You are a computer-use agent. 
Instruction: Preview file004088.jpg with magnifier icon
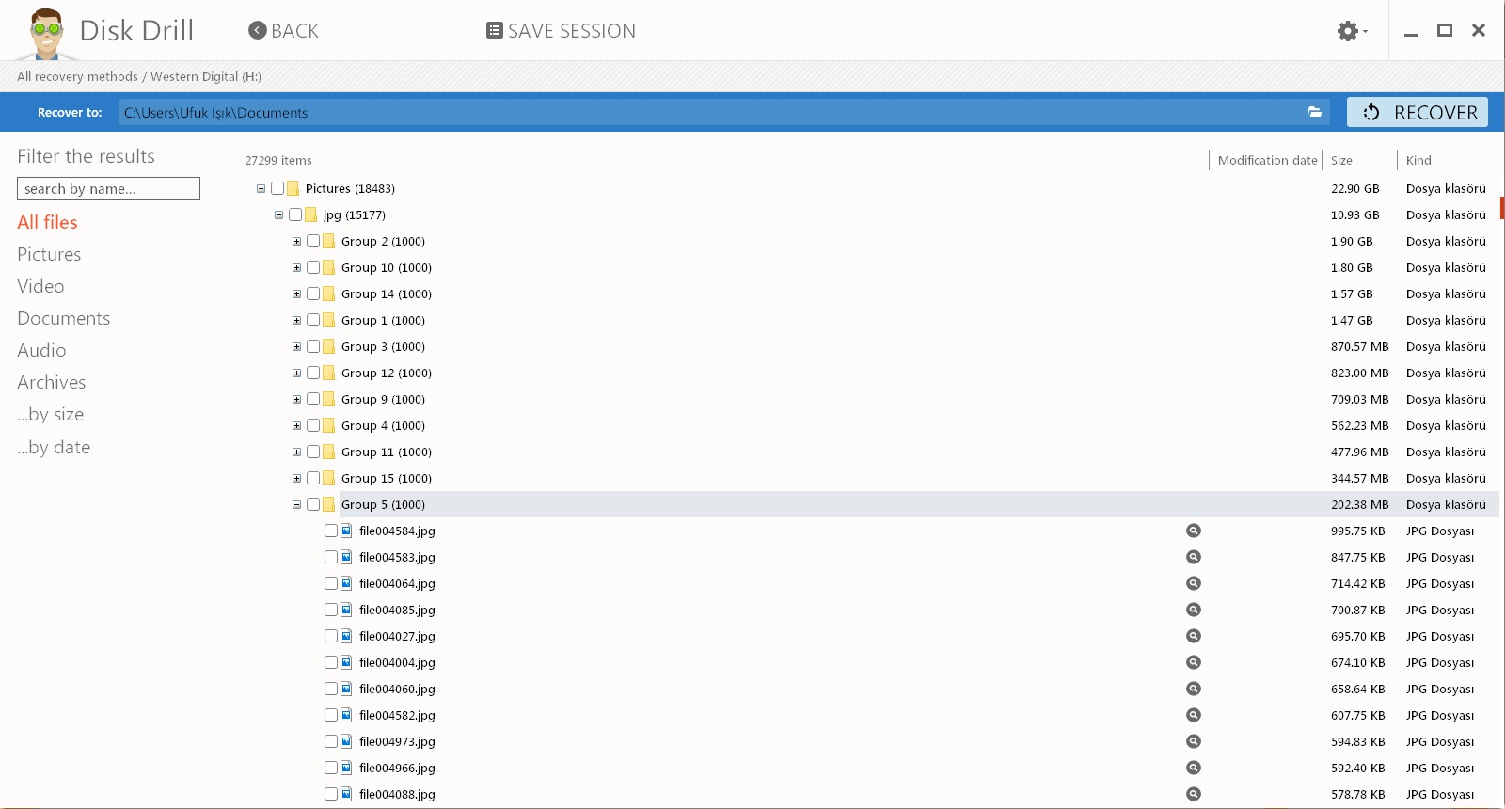(1194, 794)
